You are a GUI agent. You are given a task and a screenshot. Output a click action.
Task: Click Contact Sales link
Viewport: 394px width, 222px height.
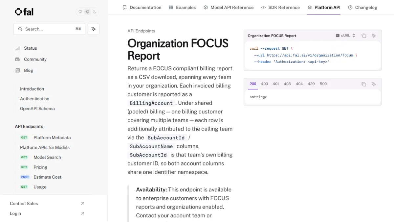(x=24, y=204)
